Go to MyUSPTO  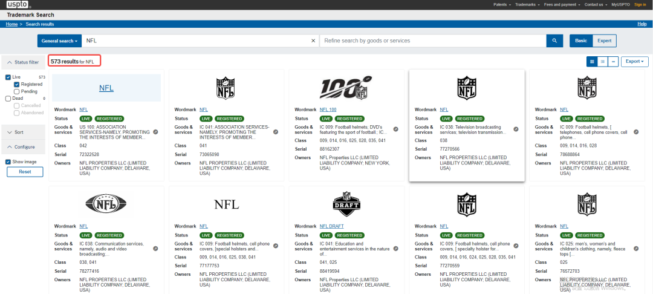621,5
